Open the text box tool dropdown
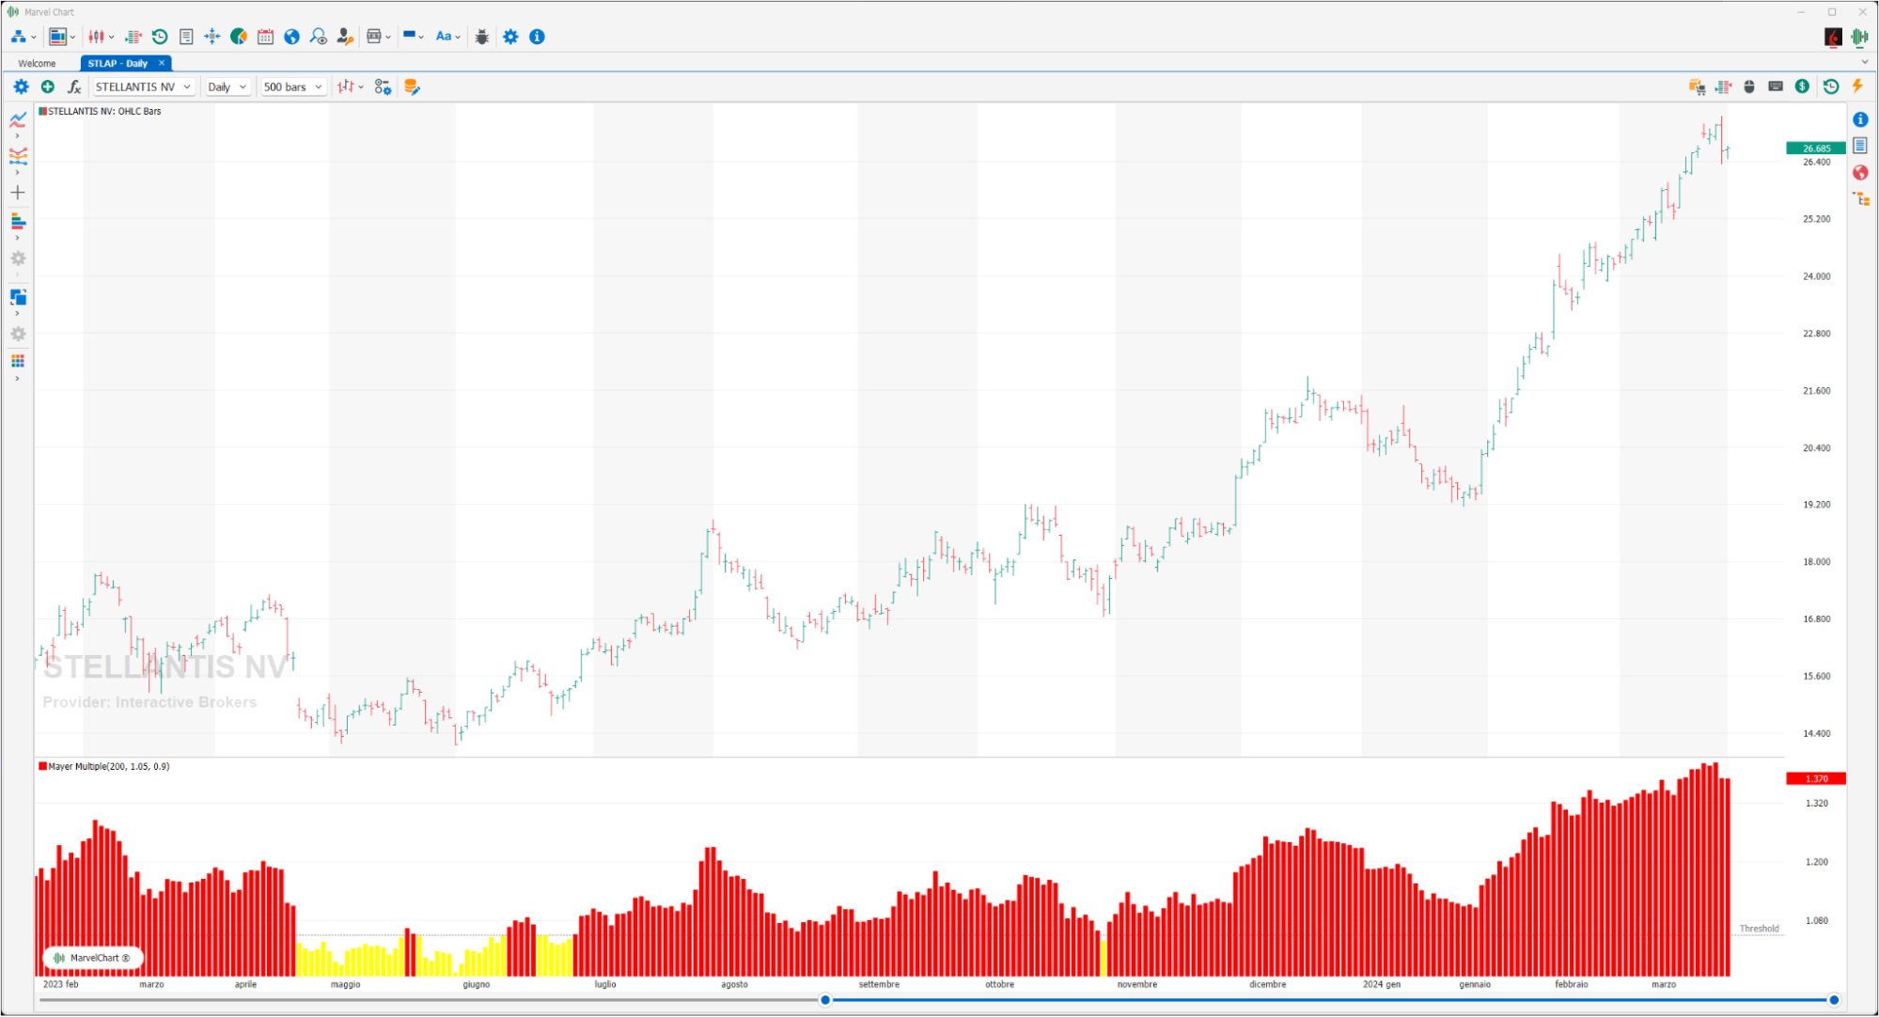 pyautogui.click(x=379, y=37)
